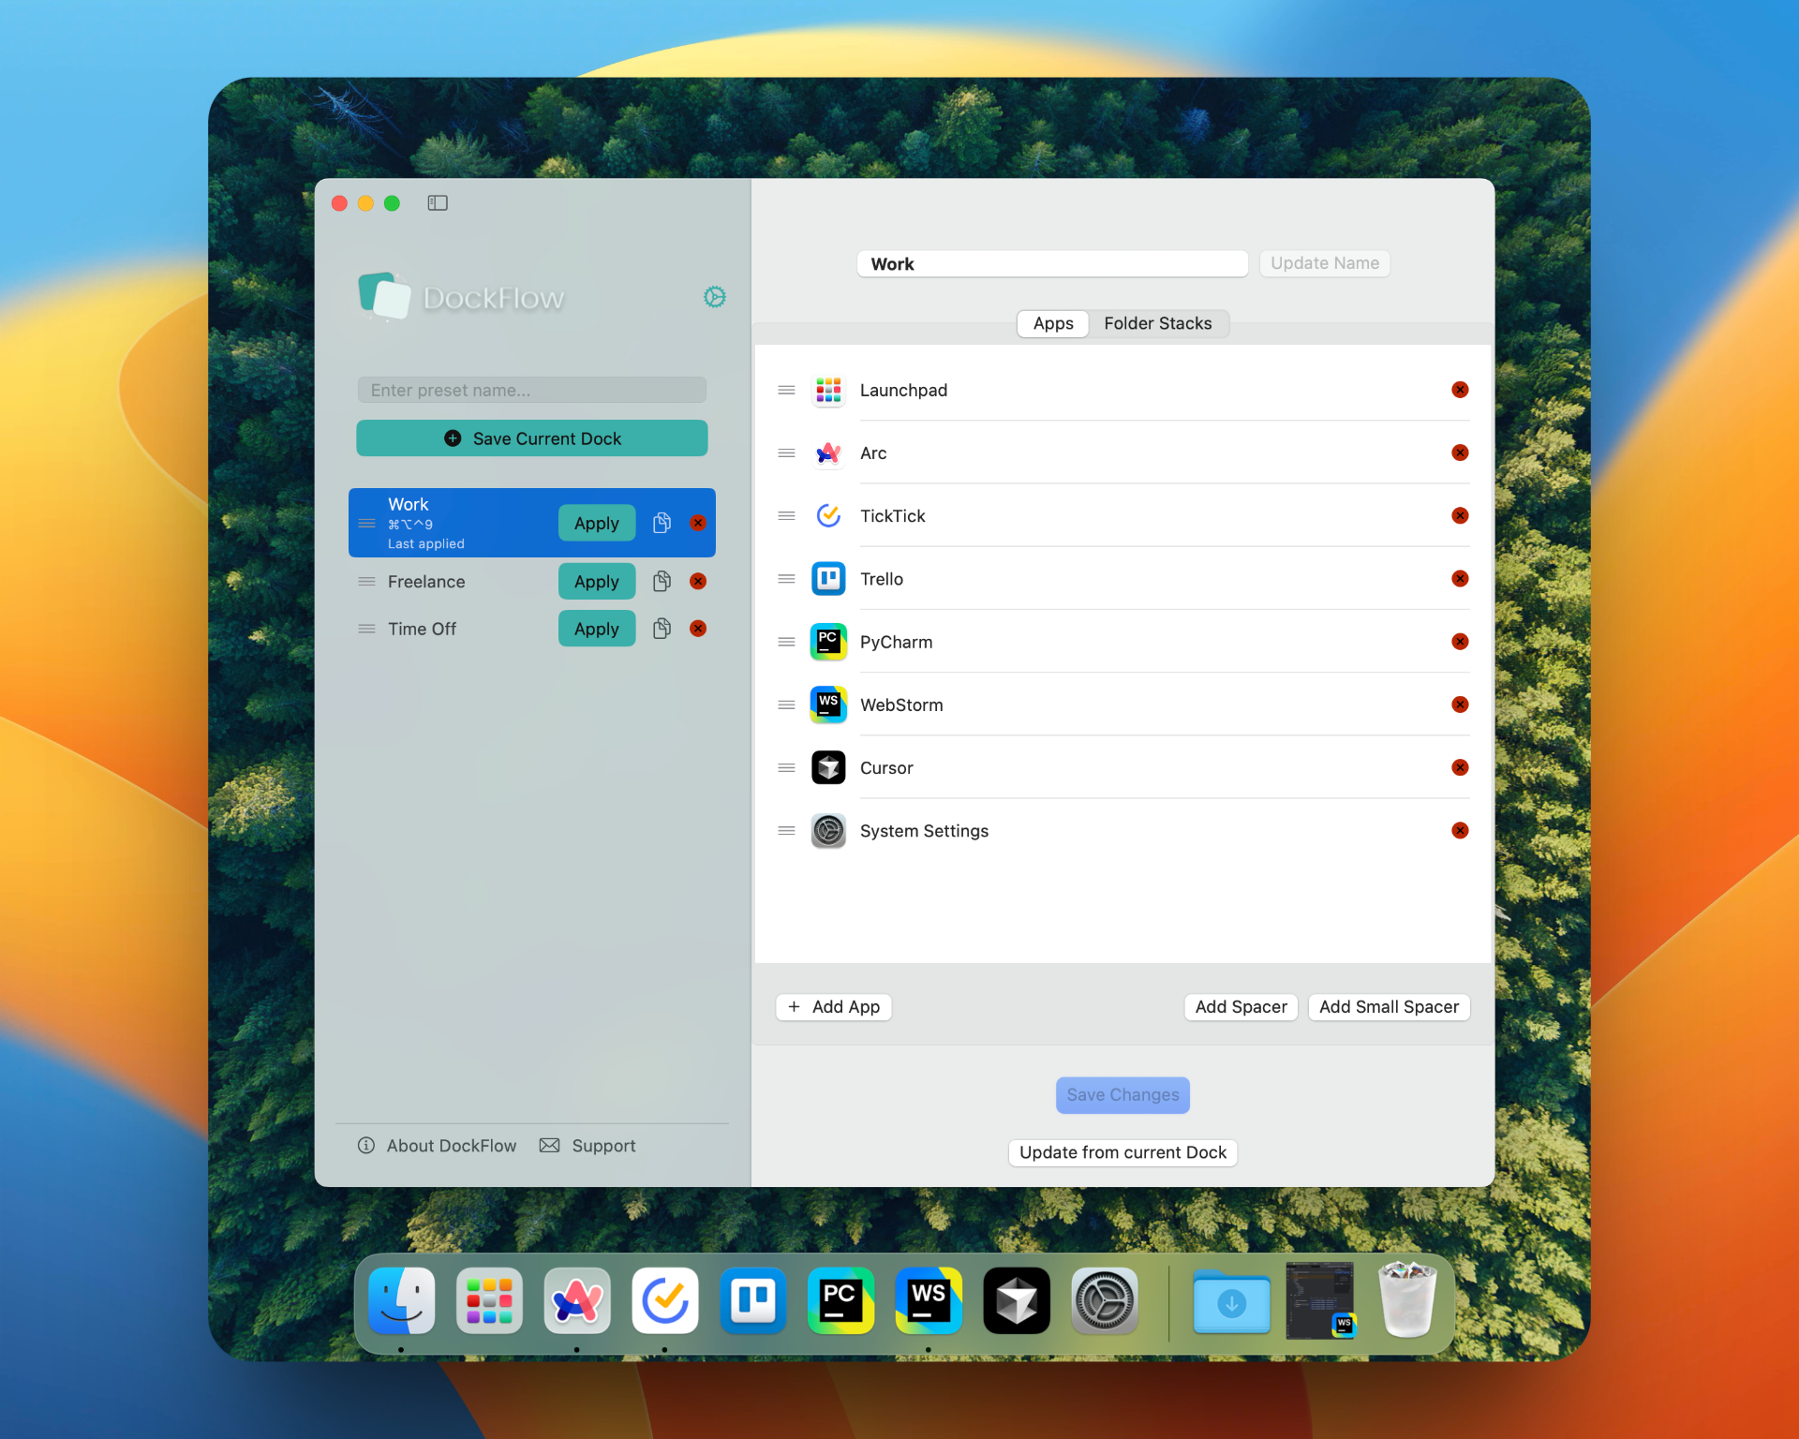Click the WebStorm row drag handle

[787, 705]
